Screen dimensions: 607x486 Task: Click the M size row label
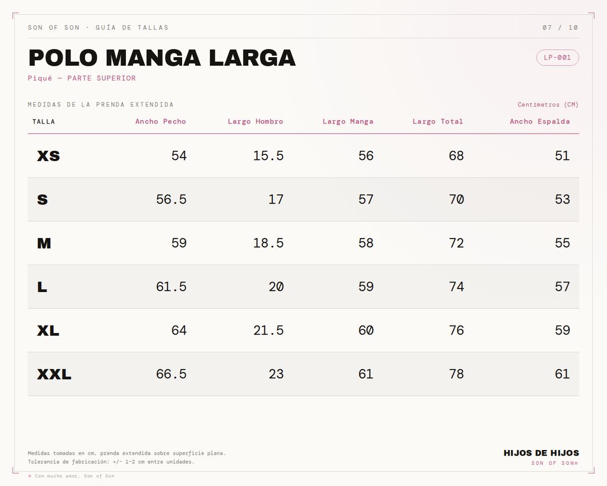44,244
